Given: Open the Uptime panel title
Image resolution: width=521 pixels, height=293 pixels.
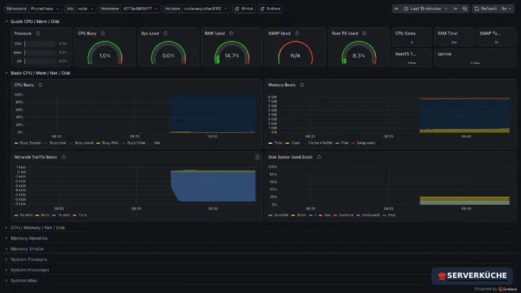Looking at the screenshot, I should (444, 54).
